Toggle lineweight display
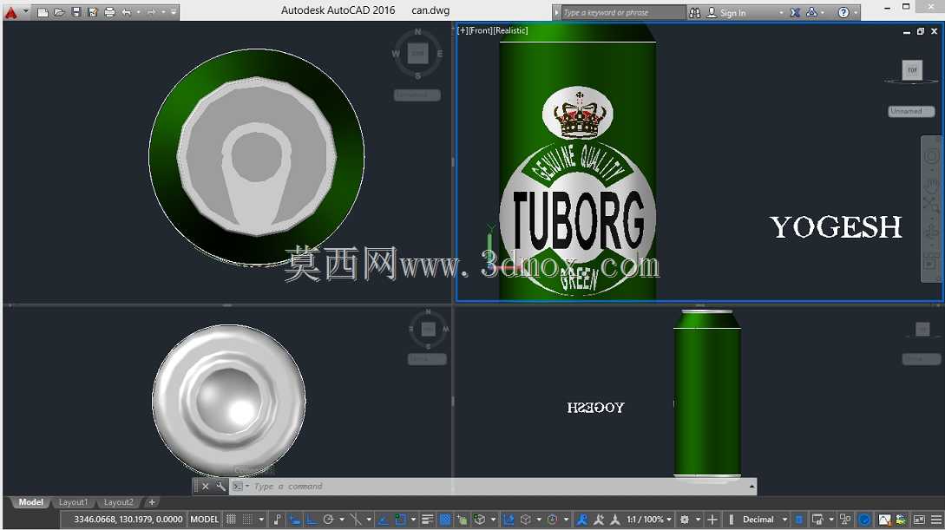Screen dimensions: 945x530 (x=427, y=520)
